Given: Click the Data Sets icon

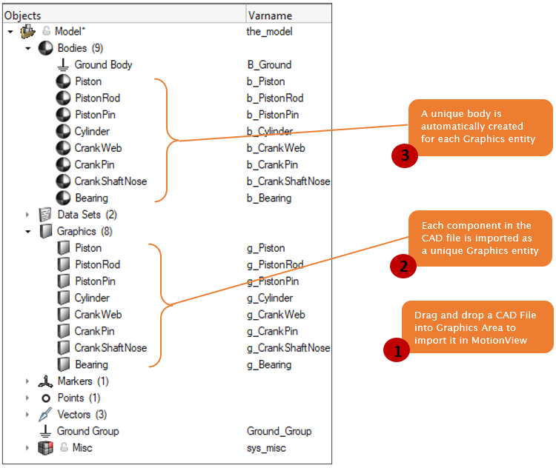Looking at the screenshot, I should (45, 215).
